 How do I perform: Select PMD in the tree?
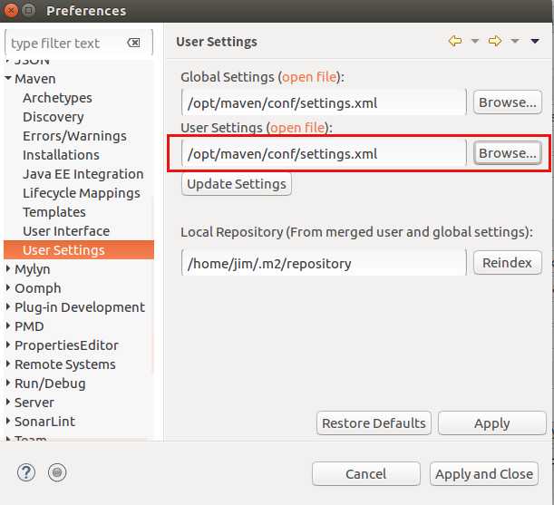(x=29, y=326)
